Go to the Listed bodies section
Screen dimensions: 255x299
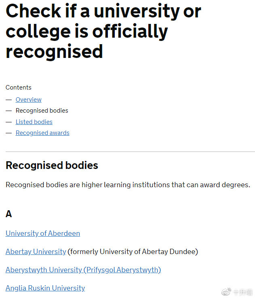[34, 122]
